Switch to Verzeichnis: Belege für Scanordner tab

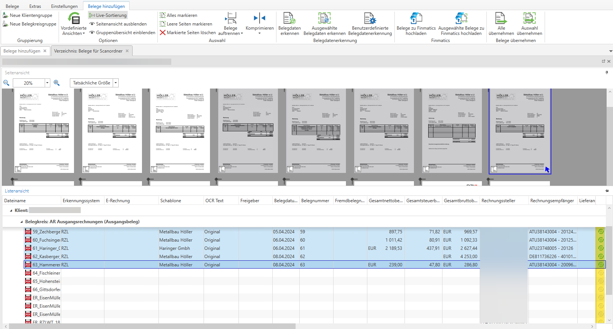(x=88, y=51)
